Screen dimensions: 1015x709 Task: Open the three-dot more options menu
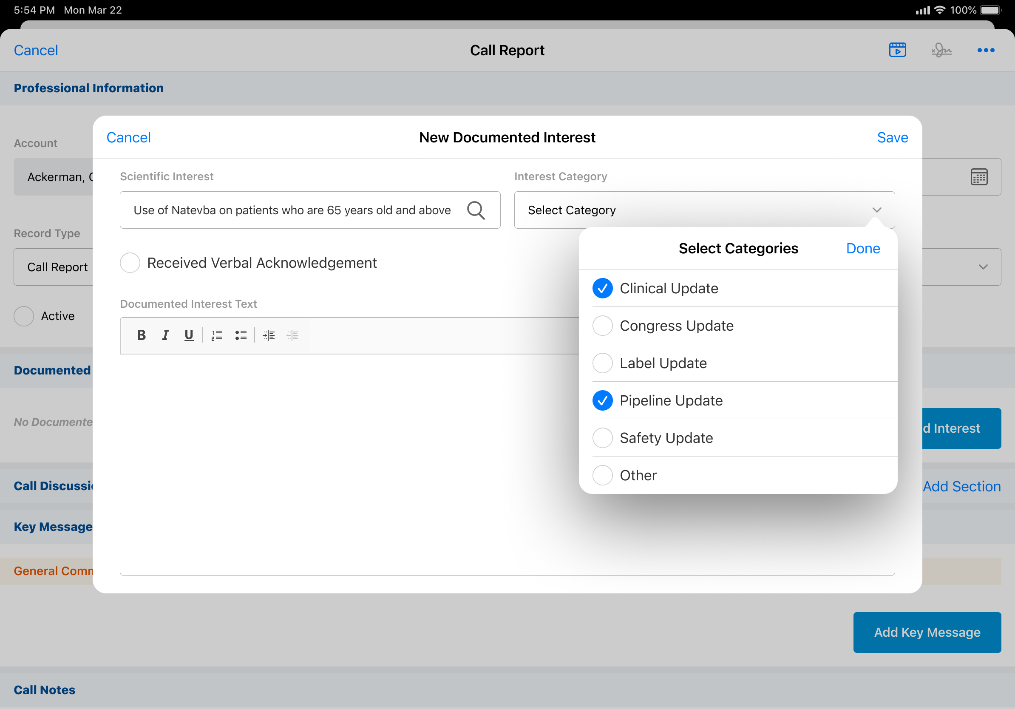tap(985, 51)
